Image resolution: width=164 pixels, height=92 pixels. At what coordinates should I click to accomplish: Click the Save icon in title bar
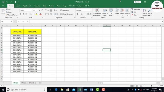pos(3,2)
